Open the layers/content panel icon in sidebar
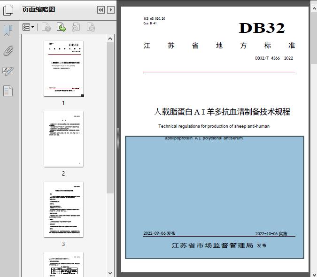 click(8, 91)
